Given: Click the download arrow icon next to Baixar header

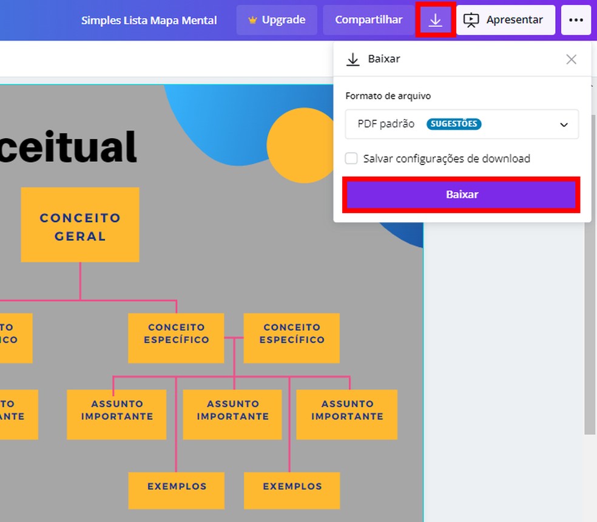Looking at the screenshot, I should click(x=352, y=59).
